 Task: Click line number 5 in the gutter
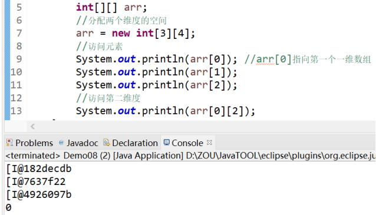(19, 7)
